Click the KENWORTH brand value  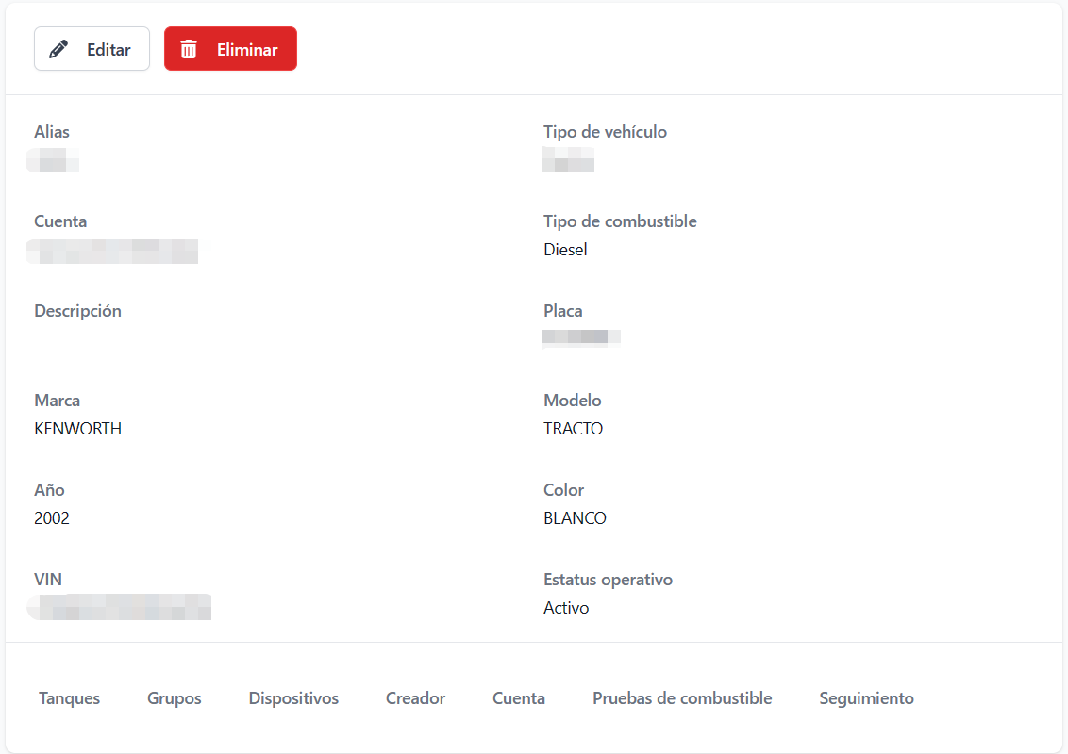tap(77, 428)
